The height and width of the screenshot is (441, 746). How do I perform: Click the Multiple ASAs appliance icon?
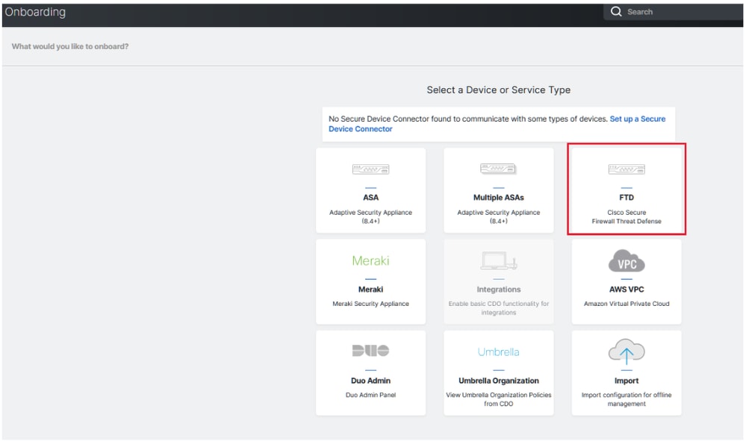498,169
